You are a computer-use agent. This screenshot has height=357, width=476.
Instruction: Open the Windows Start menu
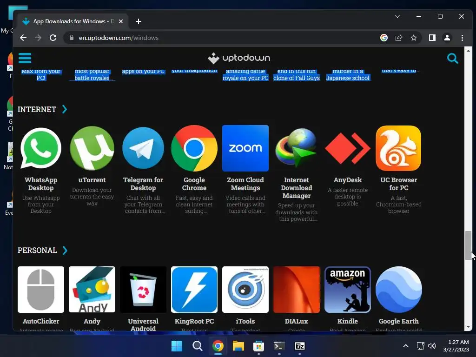point(177,346)
